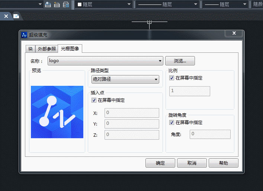Click the logo preview image

tap(57, 112)
